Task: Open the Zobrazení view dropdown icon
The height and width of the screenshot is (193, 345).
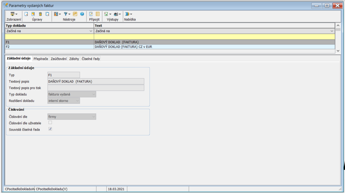Action: click(14, 14)
